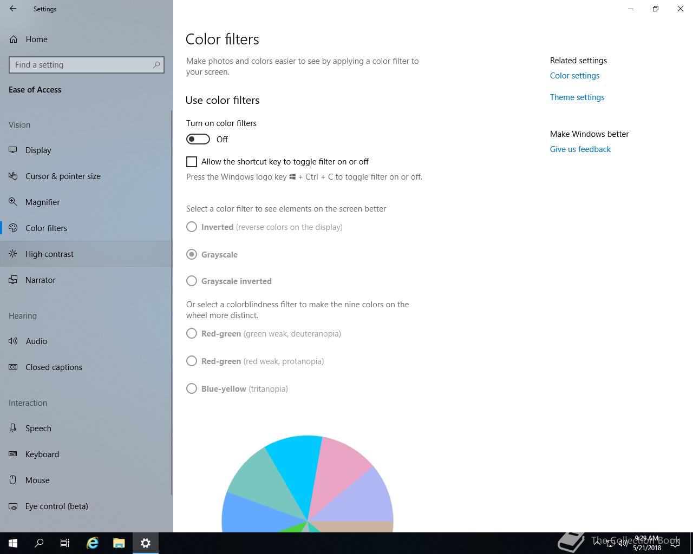Image resolution: width=693 pixels, height=554 pixels.
Task: Open the Action Center notifications icon
Action: (x=675, y=543)
